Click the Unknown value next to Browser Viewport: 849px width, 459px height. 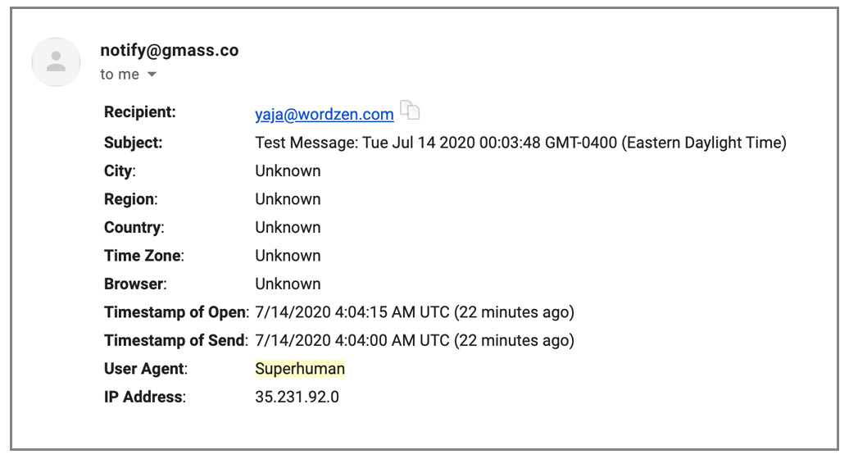[288, 284]
